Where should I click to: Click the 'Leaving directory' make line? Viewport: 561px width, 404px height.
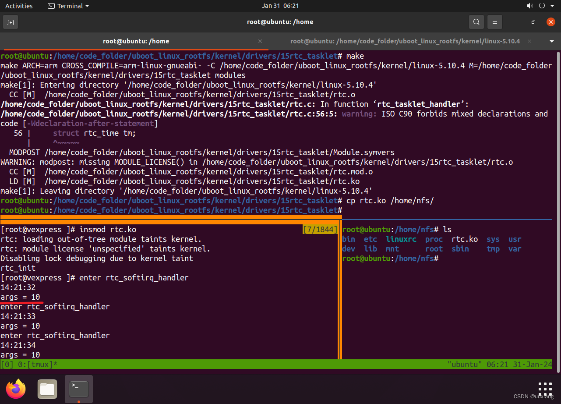(x=186, y=191)
